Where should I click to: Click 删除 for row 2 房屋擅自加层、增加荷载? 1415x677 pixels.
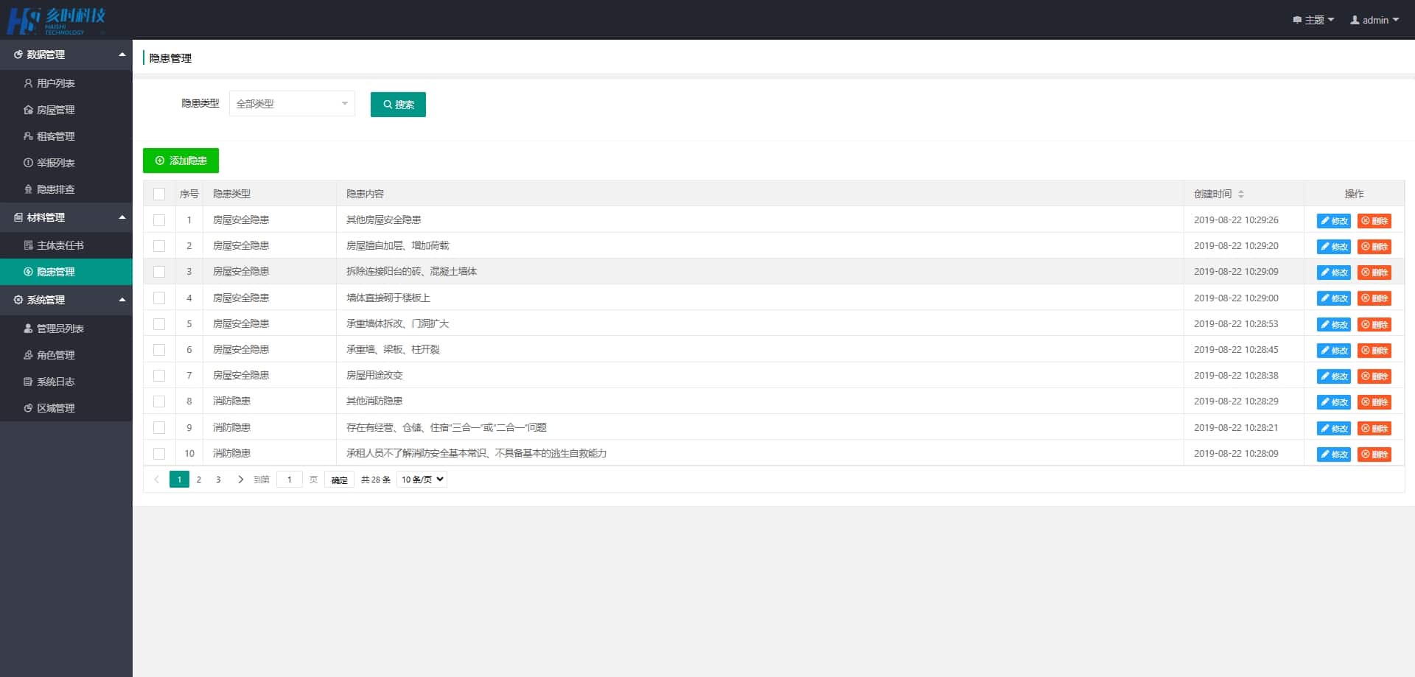pyautogui.click(x=1374, y=247)
